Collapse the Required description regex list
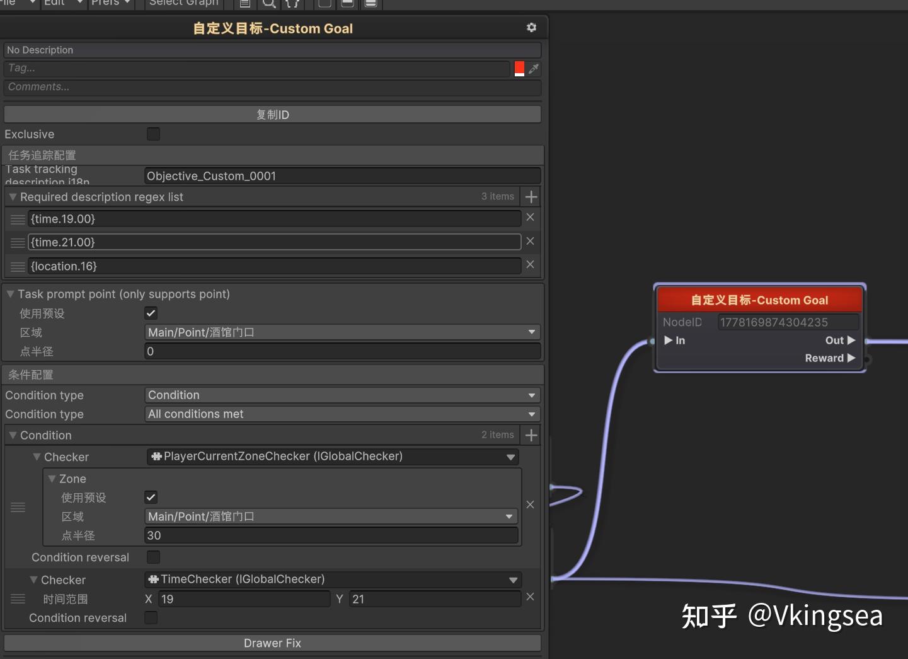 click(13, 197)
